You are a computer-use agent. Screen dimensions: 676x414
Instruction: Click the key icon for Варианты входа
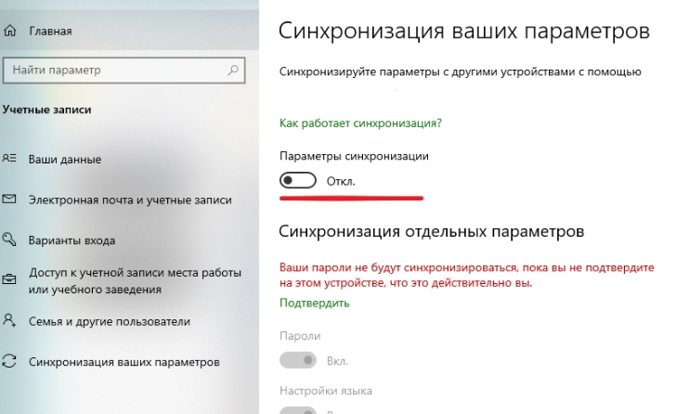tap(10, 240)
